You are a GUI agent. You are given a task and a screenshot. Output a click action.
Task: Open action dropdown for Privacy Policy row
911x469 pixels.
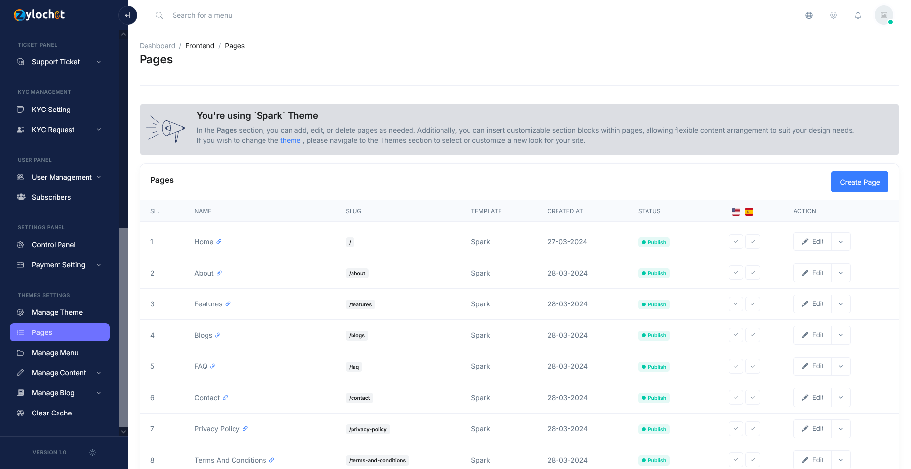pos(841,429)
